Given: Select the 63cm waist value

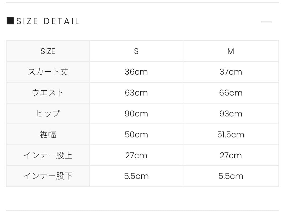Looking at the screenshot, I should [x=136, y=93].
